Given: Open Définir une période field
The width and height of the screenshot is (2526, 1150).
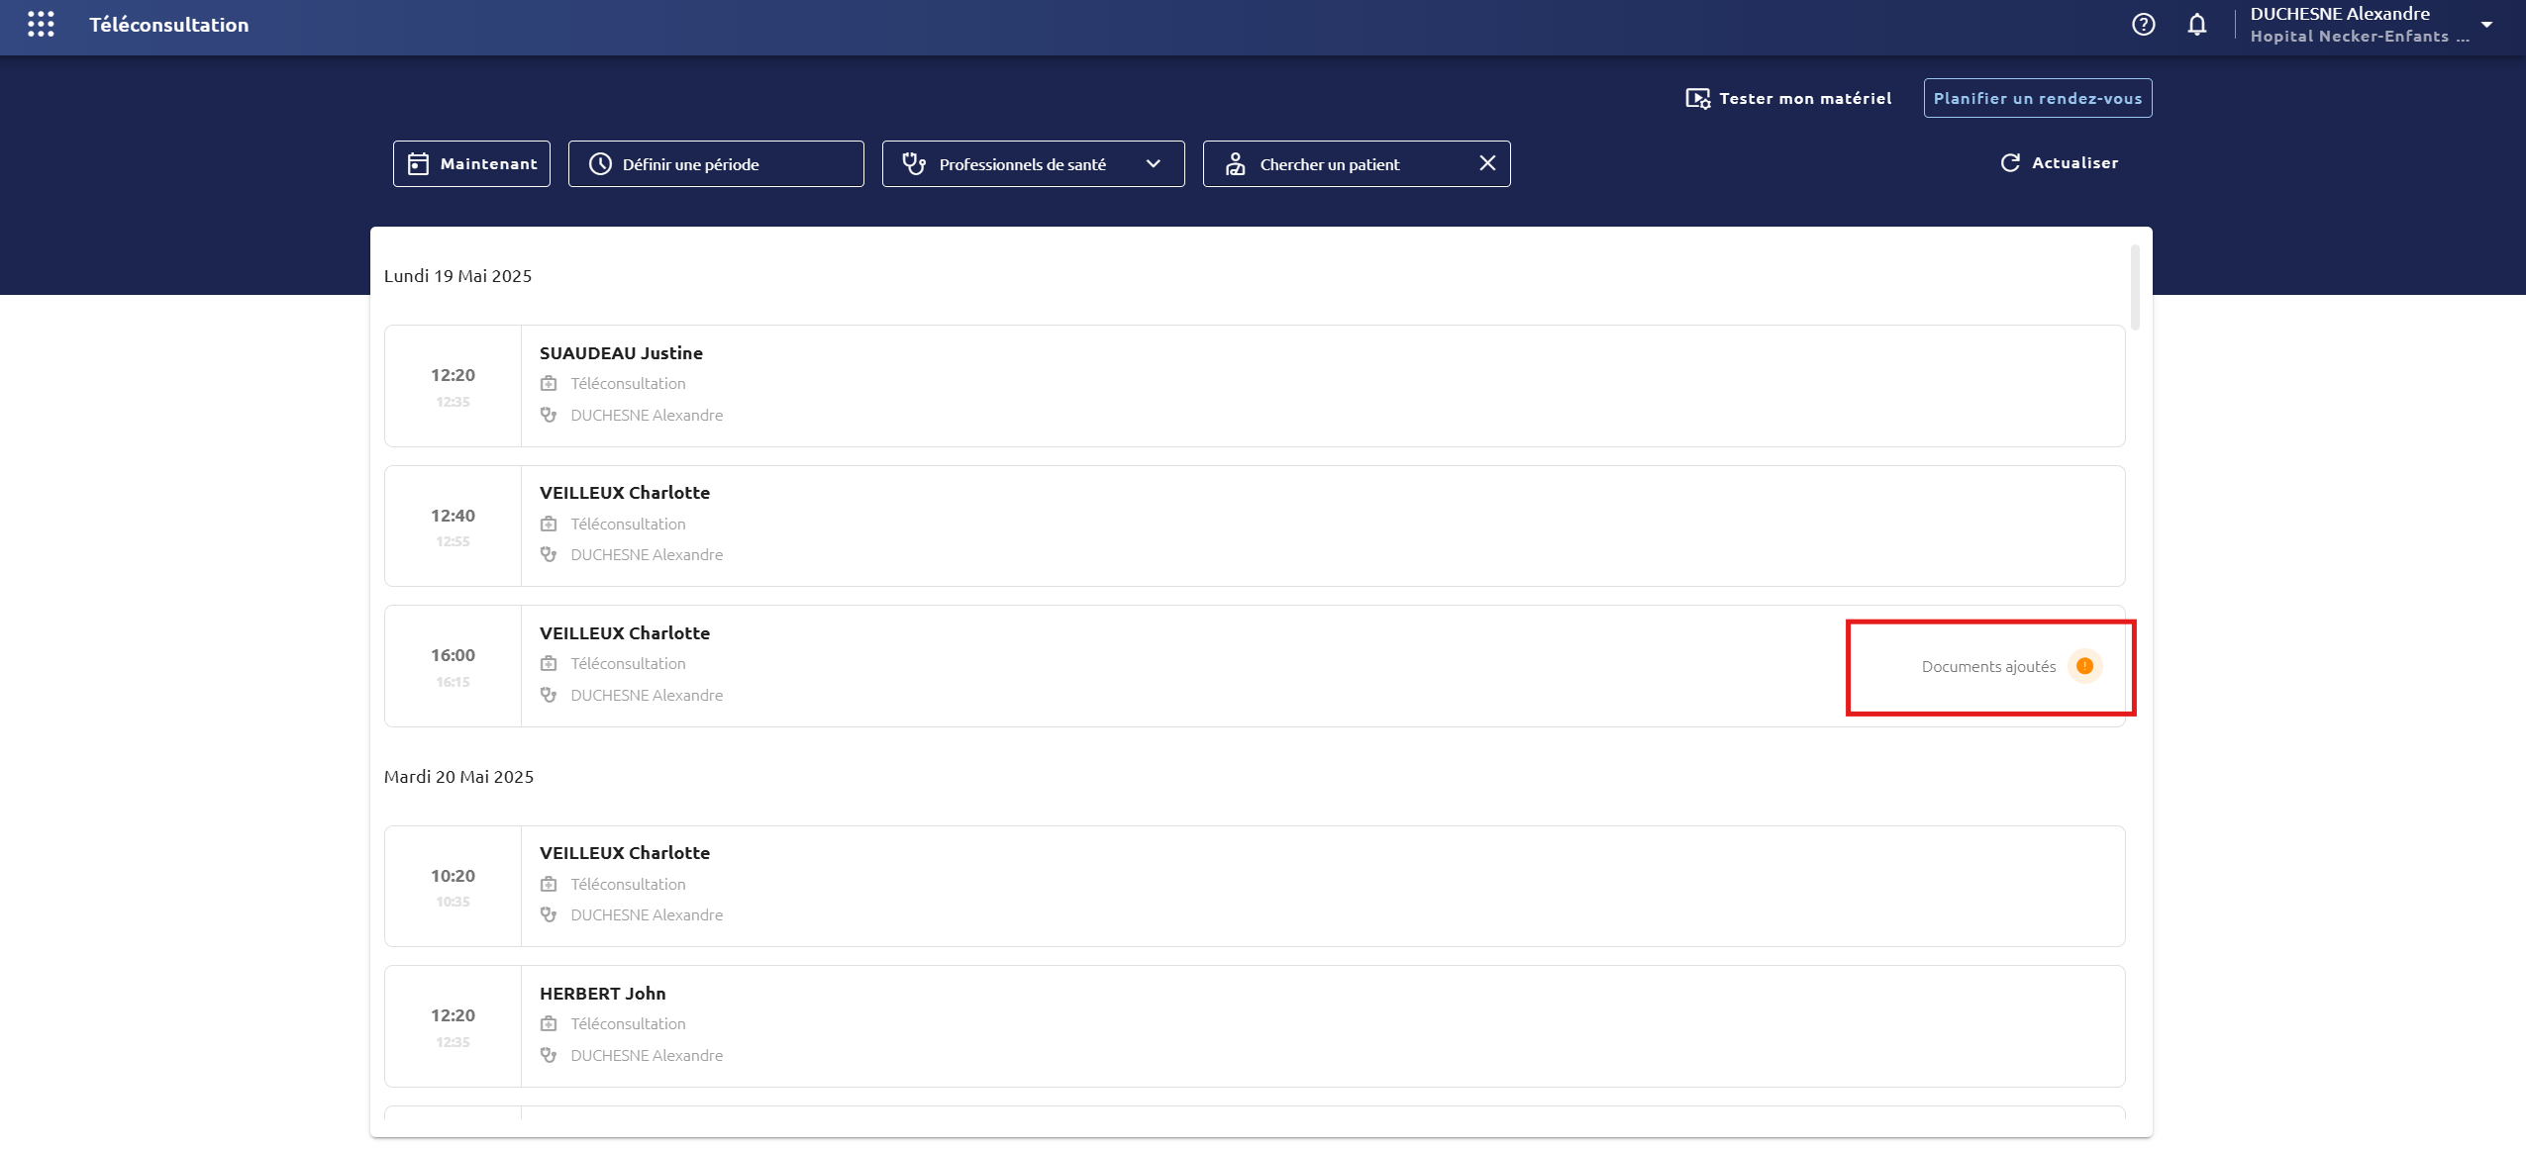Looking at the screenshot, I should click(x=715, y=163).
